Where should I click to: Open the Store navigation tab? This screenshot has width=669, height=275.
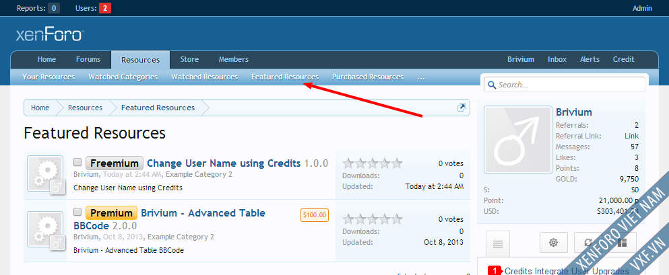[189, 60]
